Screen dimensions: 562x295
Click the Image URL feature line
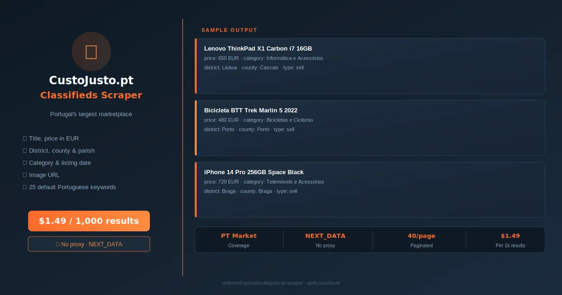pyautogui.click(x=41, y=175)
